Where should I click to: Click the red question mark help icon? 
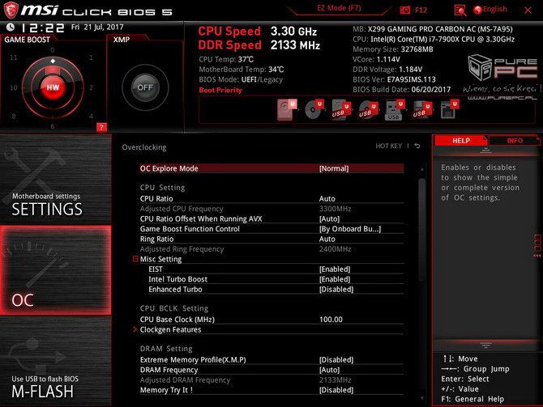pos(101,127)
